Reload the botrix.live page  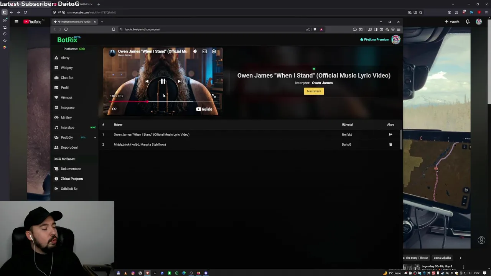66,30
